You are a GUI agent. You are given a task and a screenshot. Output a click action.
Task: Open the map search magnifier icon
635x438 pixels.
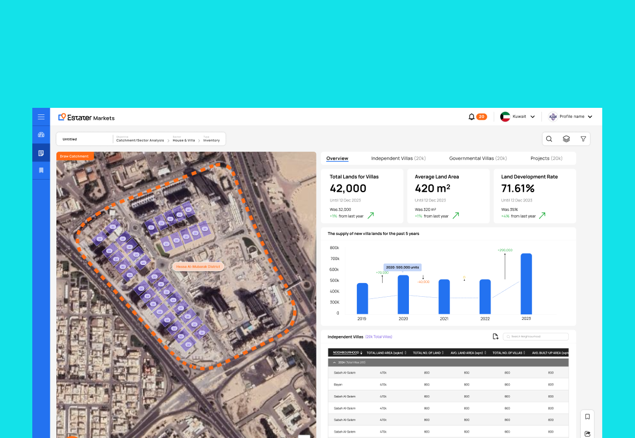(549, 139)
